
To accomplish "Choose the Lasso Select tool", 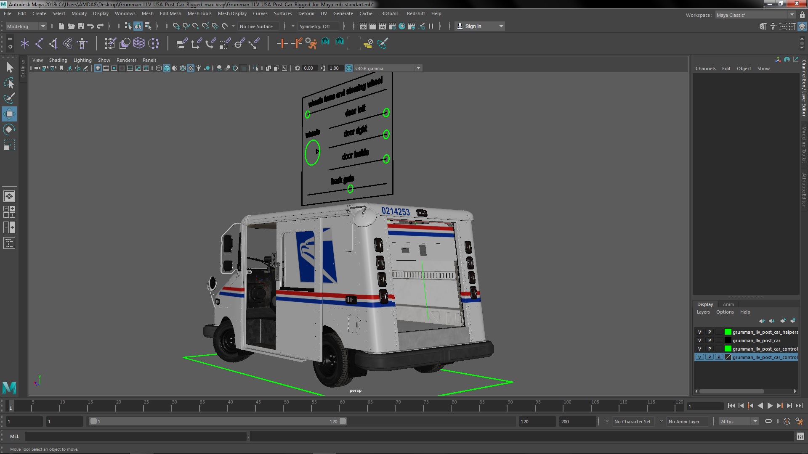I will click(x=9, y=83).
